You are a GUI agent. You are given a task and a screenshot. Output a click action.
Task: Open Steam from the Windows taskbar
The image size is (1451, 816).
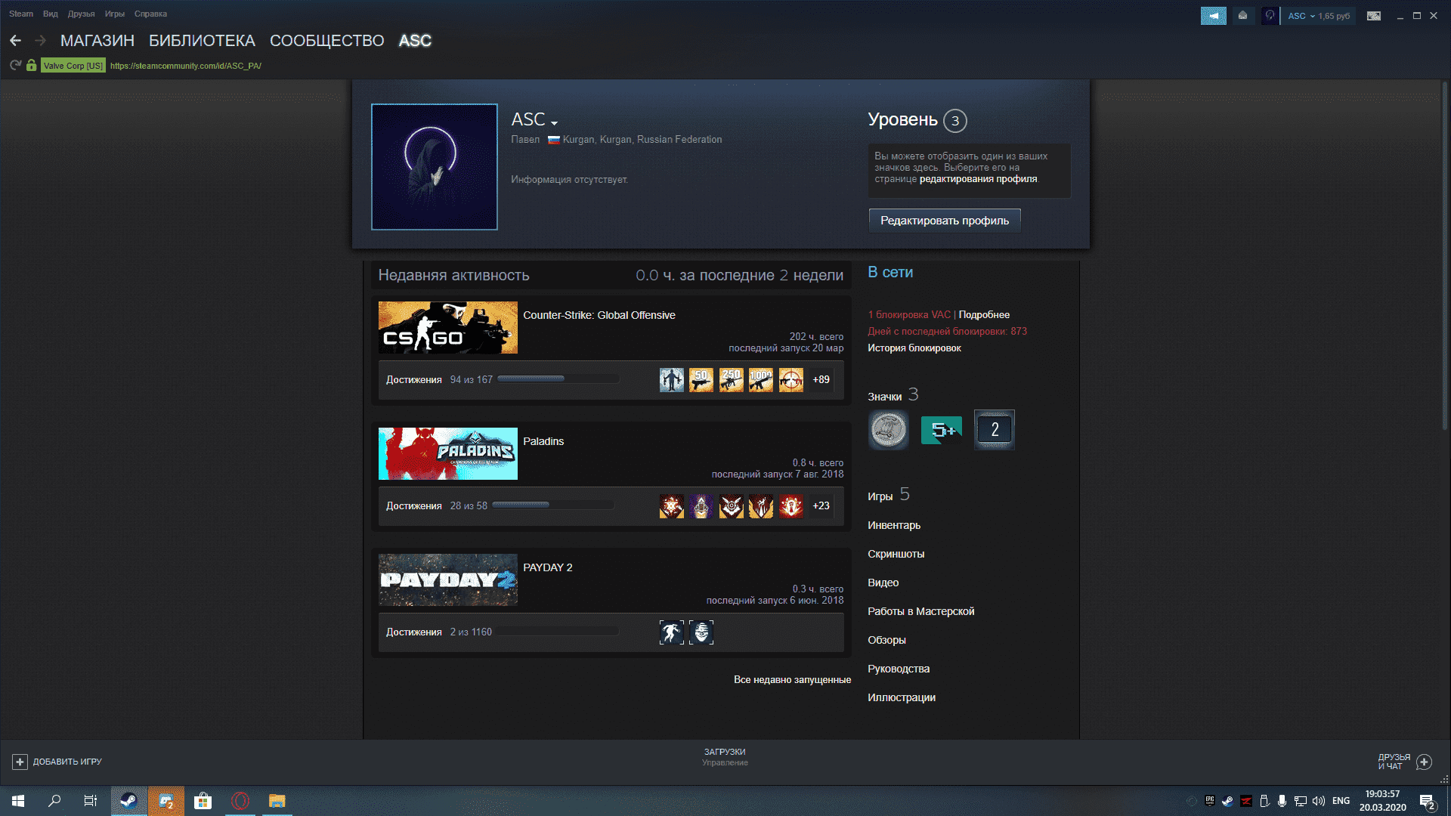[x=128, y=801]
